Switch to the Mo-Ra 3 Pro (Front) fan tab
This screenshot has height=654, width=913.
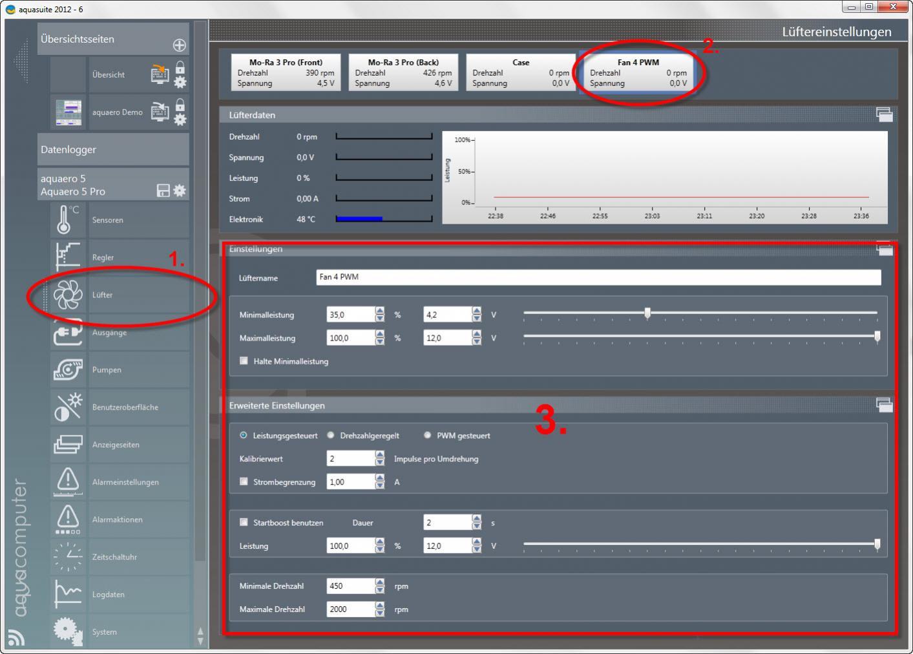point(286,72)
